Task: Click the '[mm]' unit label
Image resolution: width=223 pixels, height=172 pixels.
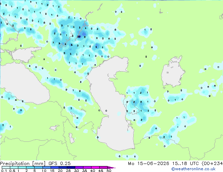Action: click(x=39, y=164)
